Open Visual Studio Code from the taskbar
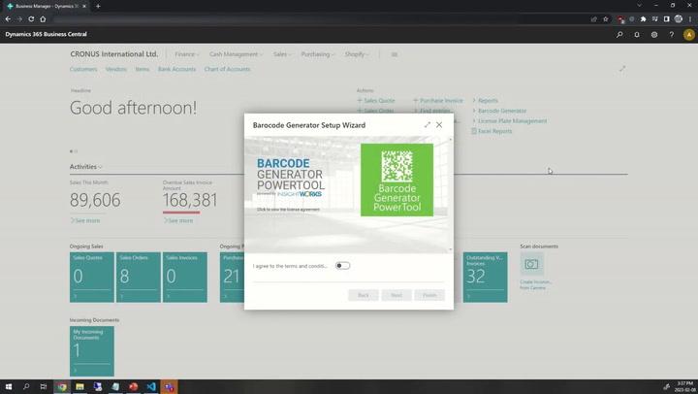This screenshot has height=394, width=698. (151, 387)
